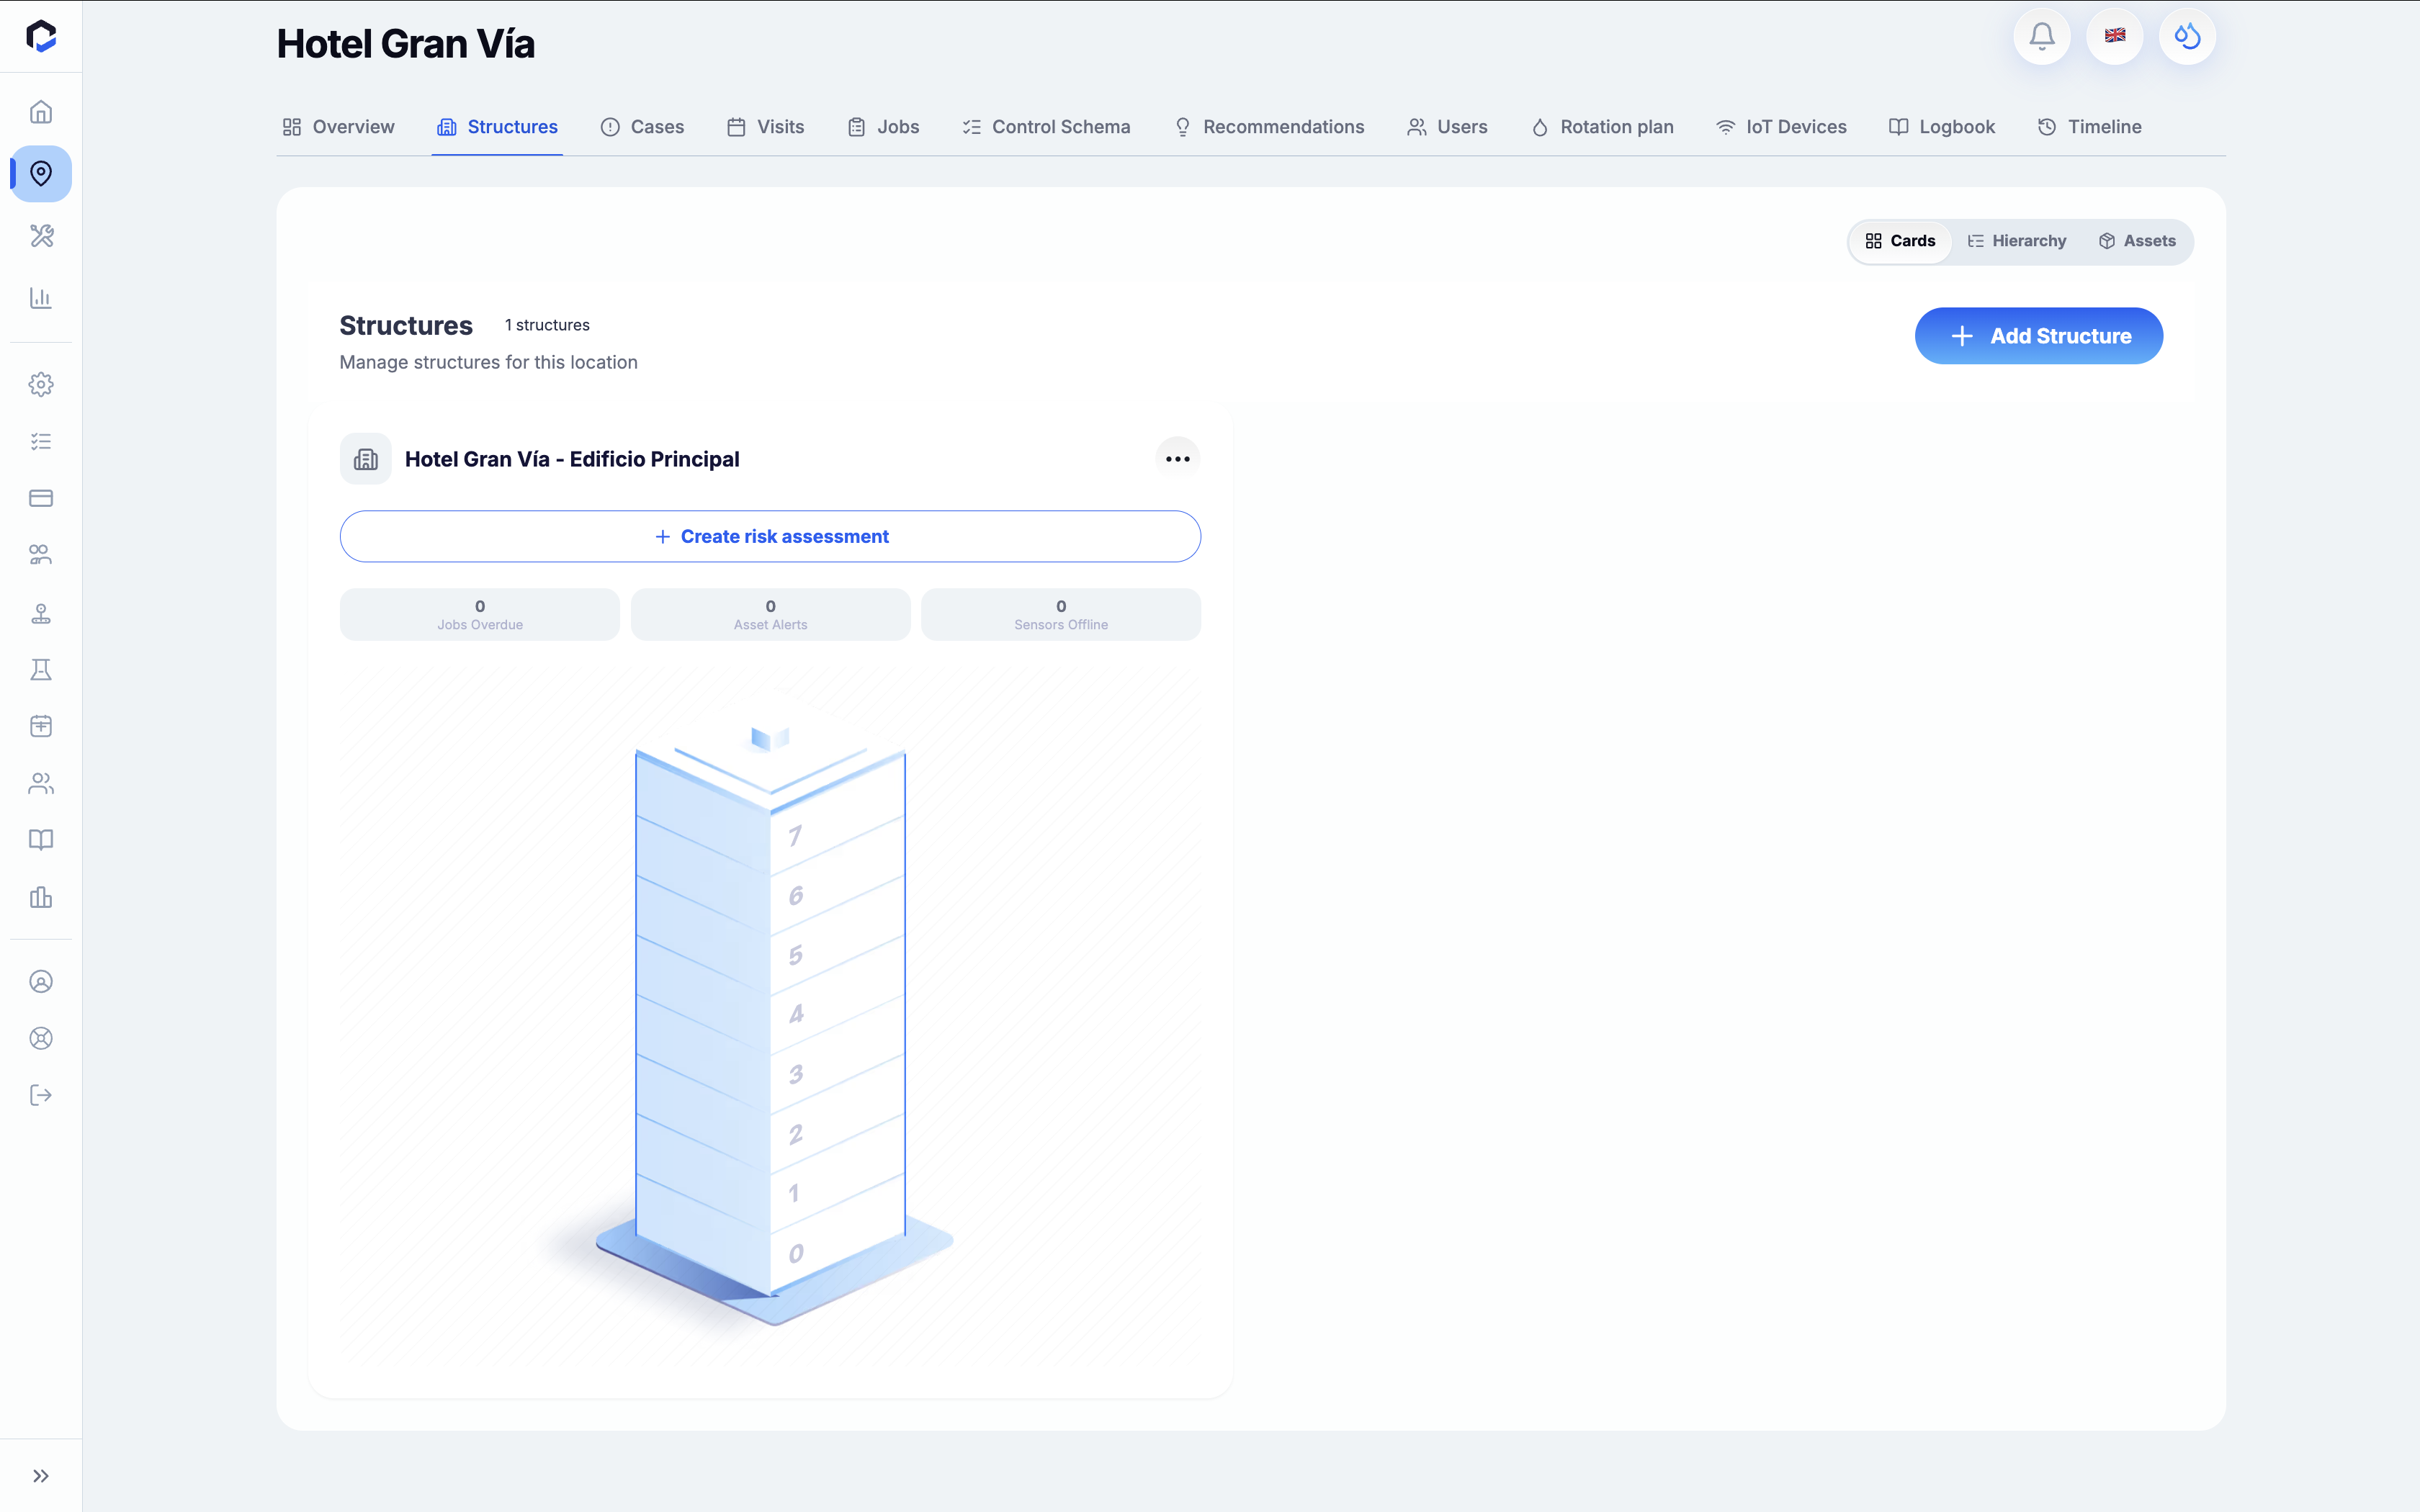This screenshot has height=1512, width=2420.
Task: Click the '1 structures' count label
Action: click(x=547, y=325)
